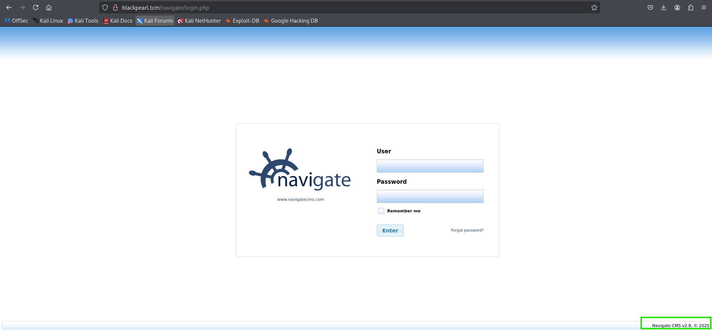Open the Firefox account menu
712x330 pixels.
(677, 7)
